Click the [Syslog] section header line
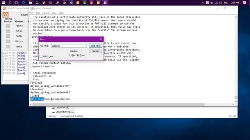Viewport: 250px width, 140px height. (36, 82)
